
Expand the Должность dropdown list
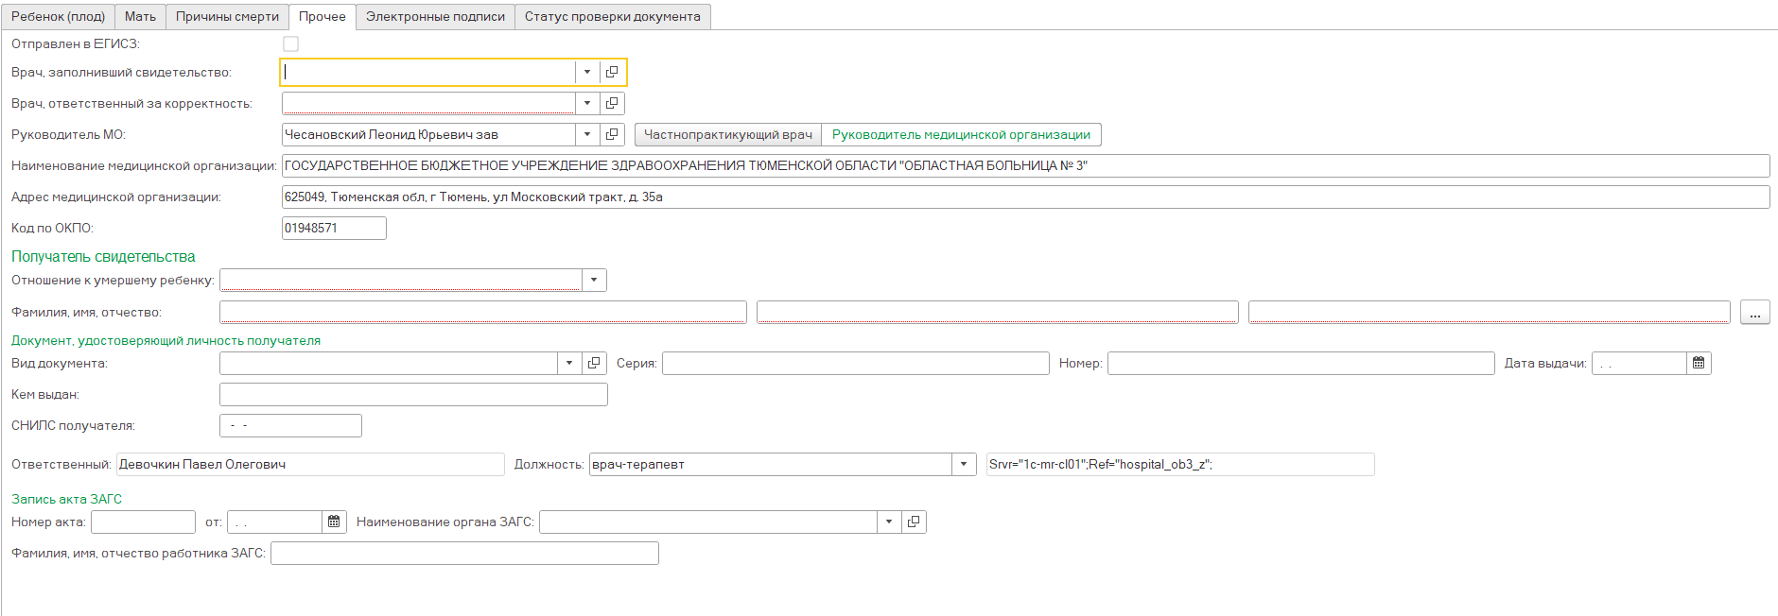coord(964,465)
